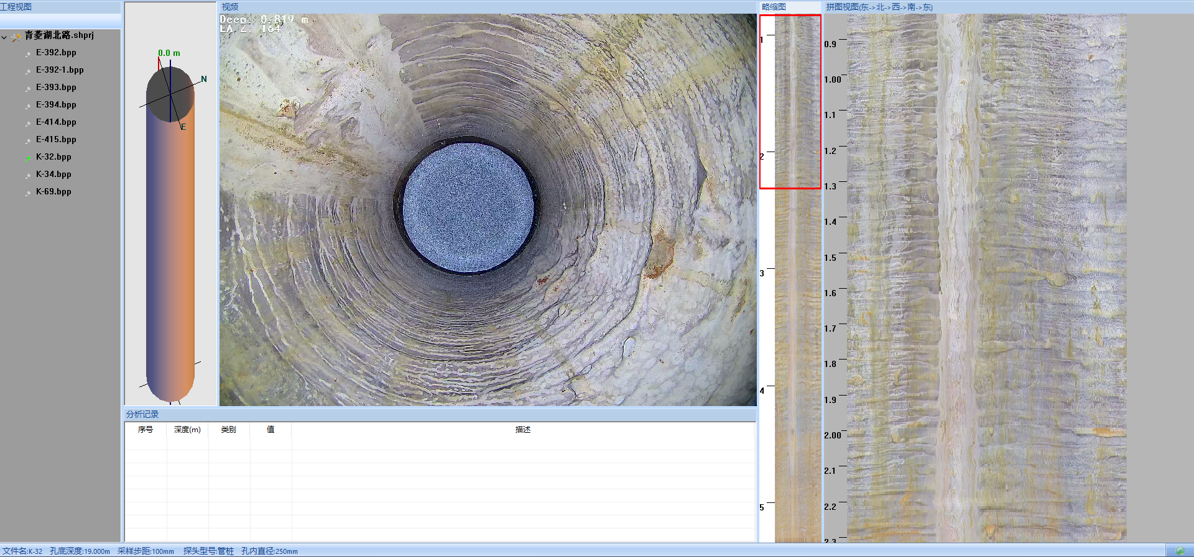Click the dot icon beside E-393.bpp

[x=28, y=89]
